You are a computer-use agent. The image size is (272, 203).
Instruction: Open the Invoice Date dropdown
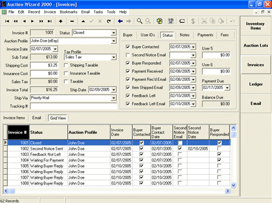pyautogui.click(x=55, y=49)
